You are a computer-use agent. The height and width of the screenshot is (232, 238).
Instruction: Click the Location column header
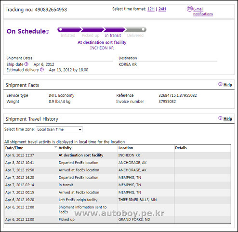pos(126,148)
